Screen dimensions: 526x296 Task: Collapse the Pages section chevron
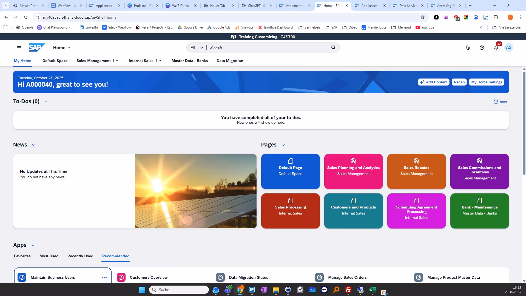pyautogui.click(x=283, y=145)
